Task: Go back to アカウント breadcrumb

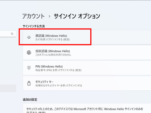Action: click(x=33, y=16)
